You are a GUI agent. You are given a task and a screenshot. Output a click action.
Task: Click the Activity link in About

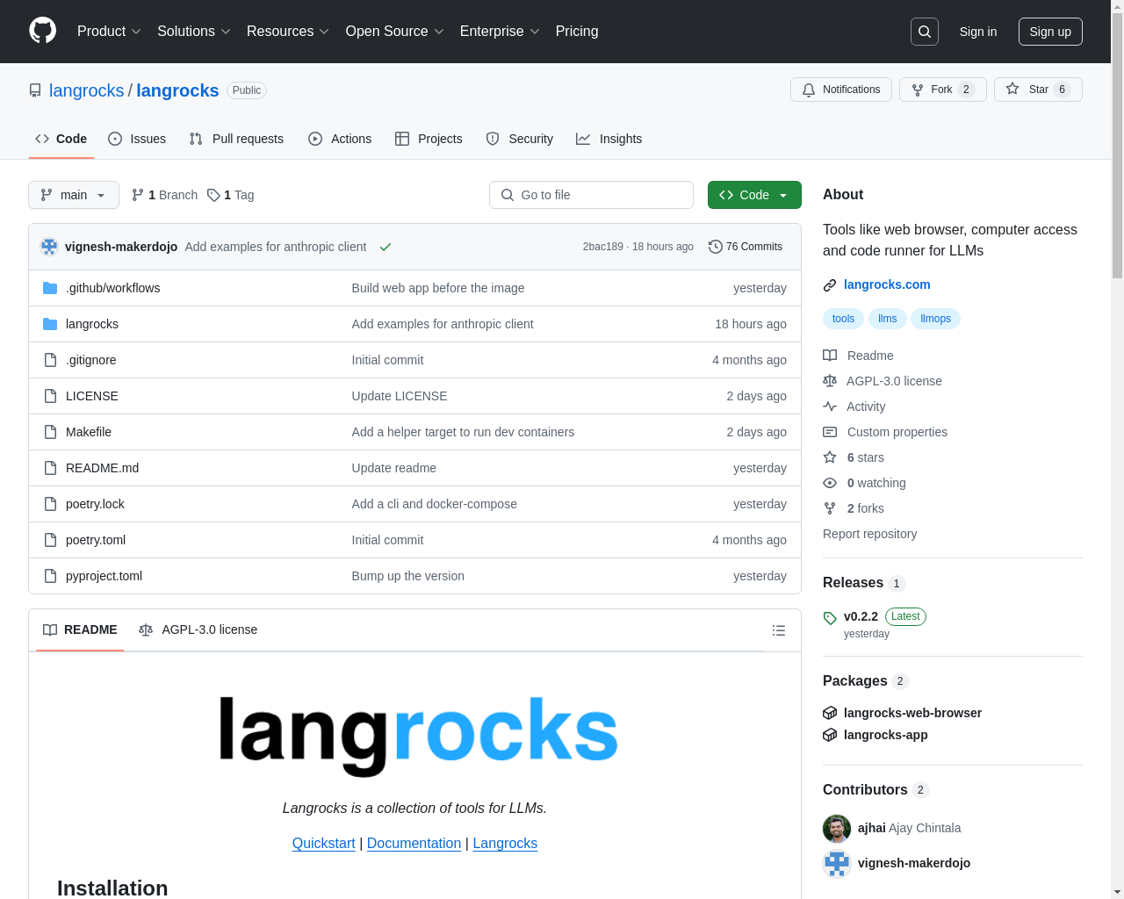tap(854, 406)
